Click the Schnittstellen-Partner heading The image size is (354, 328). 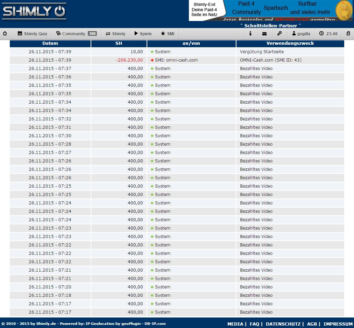(x=270, y=26)
